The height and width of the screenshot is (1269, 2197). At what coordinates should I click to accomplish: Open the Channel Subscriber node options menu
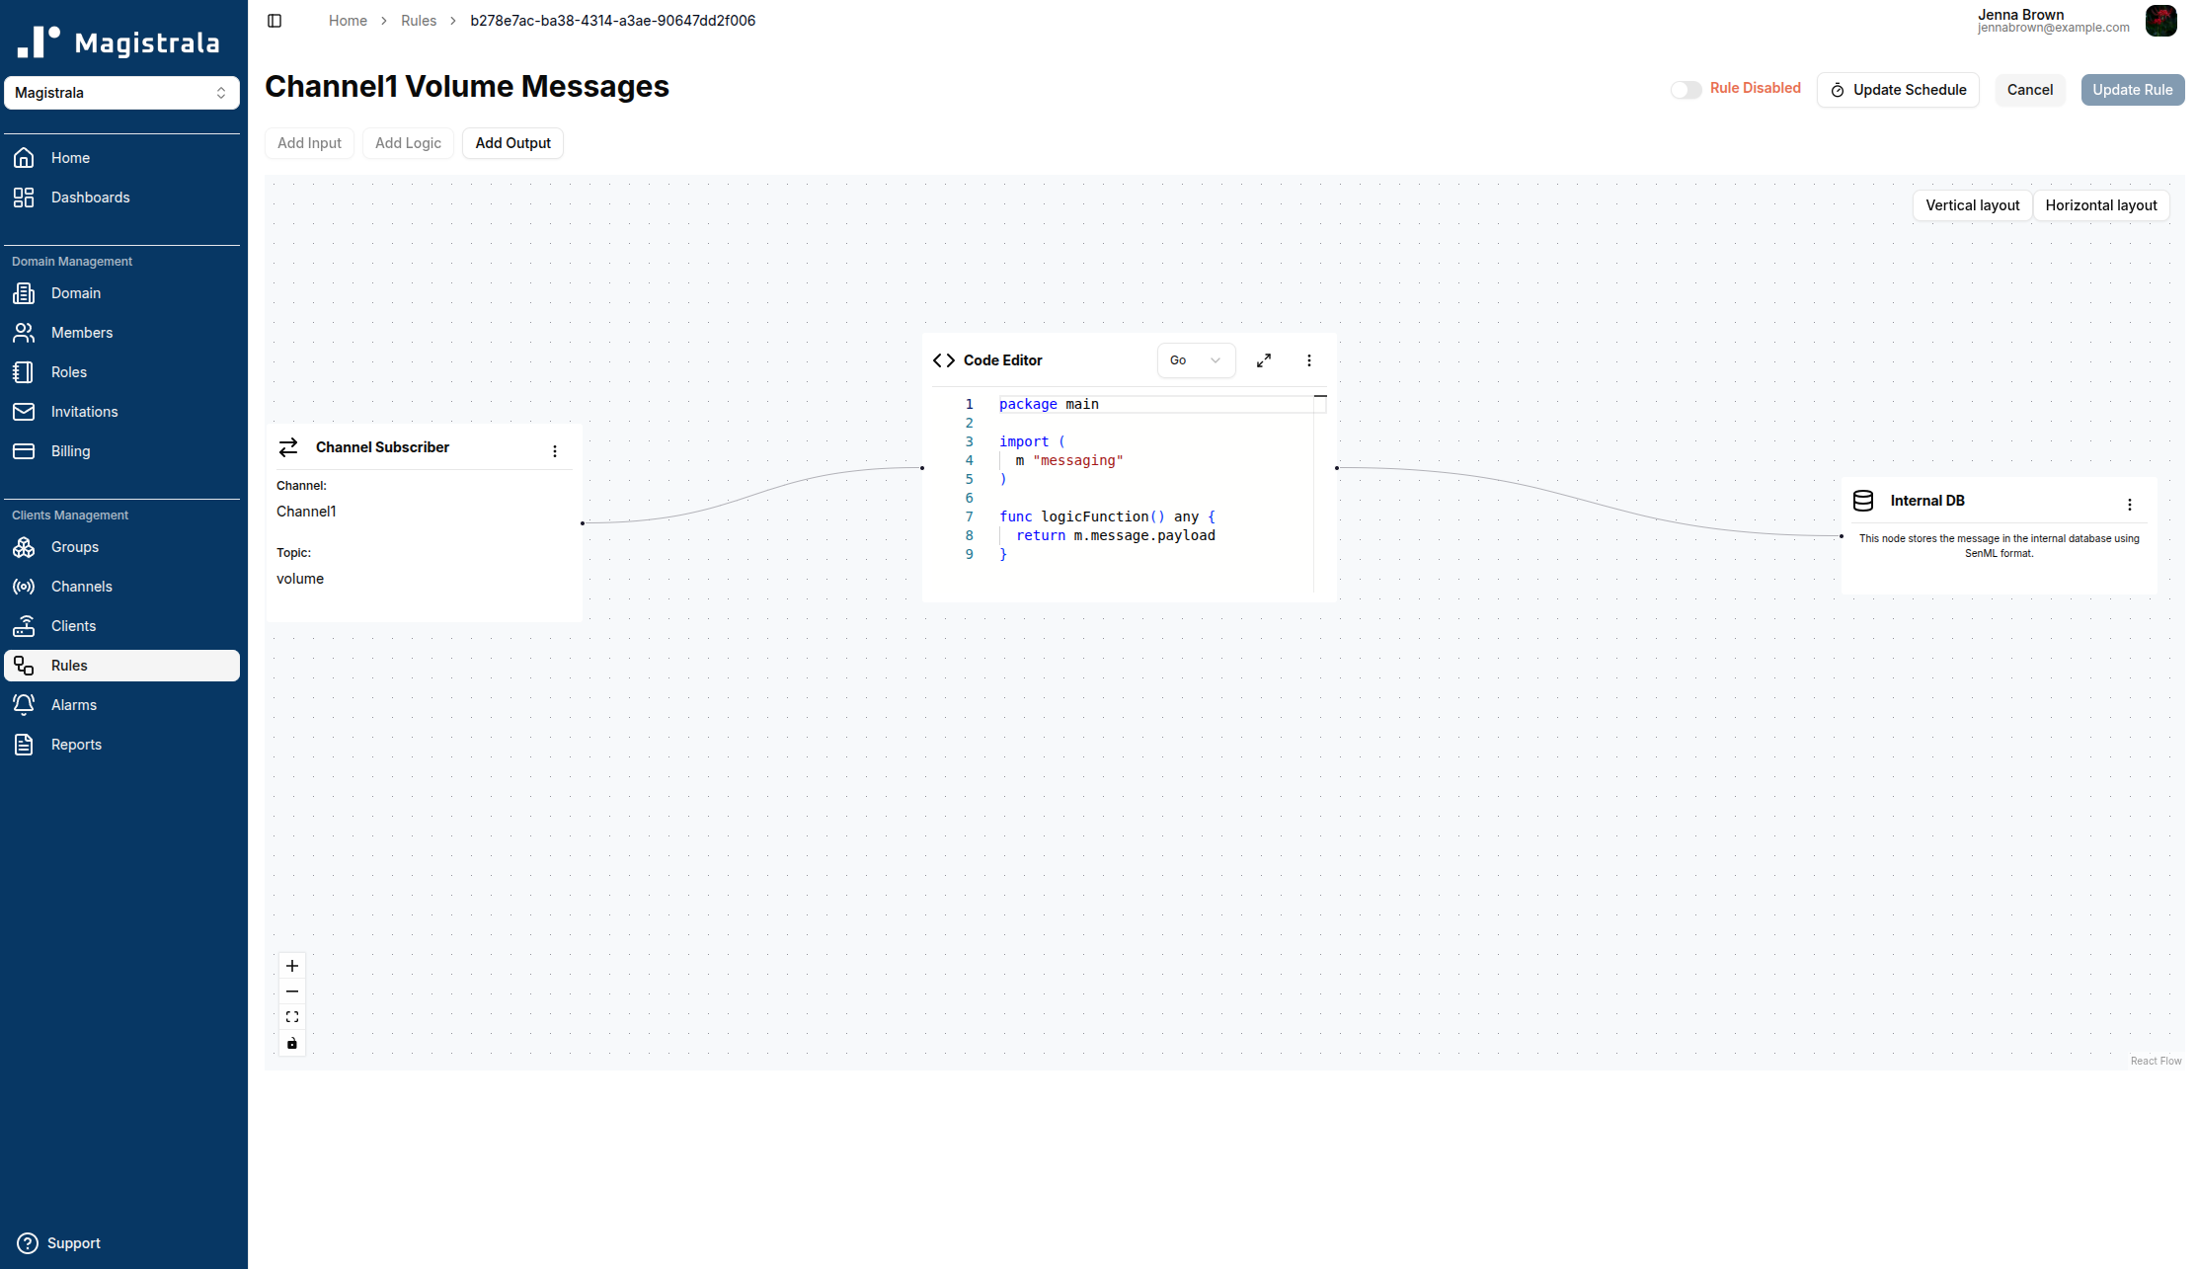(555, 449)
